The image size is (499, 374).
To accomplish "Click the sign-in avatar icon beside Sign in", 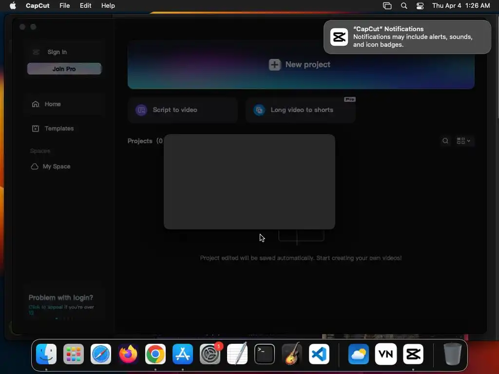I will click(36, 52).
